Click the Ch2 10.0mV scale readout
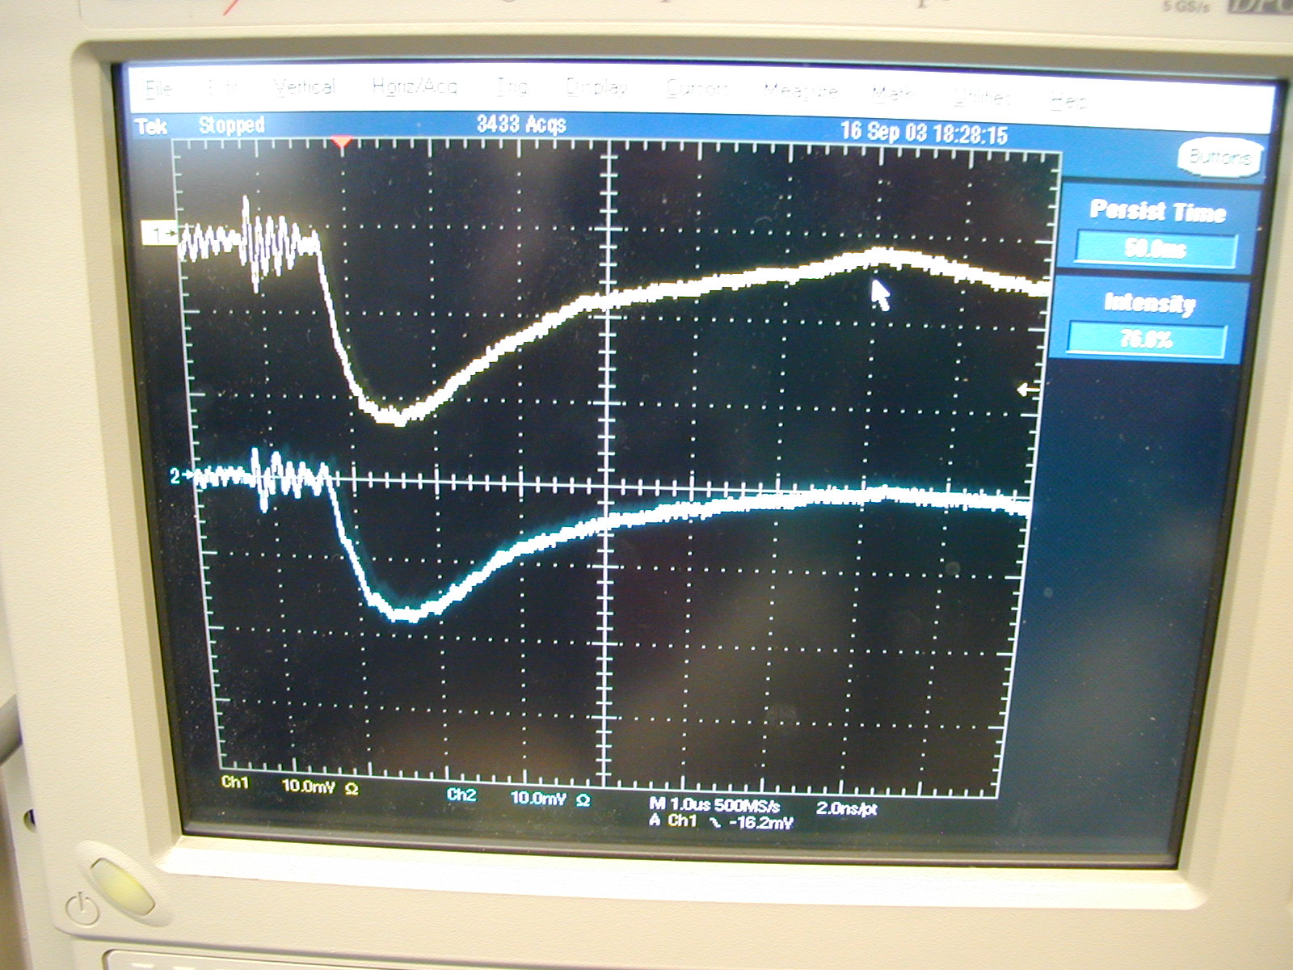The width and height of the screenshot is (1293, 970). coord(519,797)
